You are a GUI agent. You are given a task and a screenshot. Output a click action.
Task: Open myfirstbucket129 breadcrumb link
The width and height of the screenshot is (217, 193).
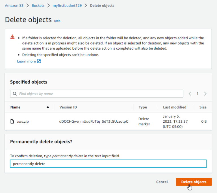[67, 5]
